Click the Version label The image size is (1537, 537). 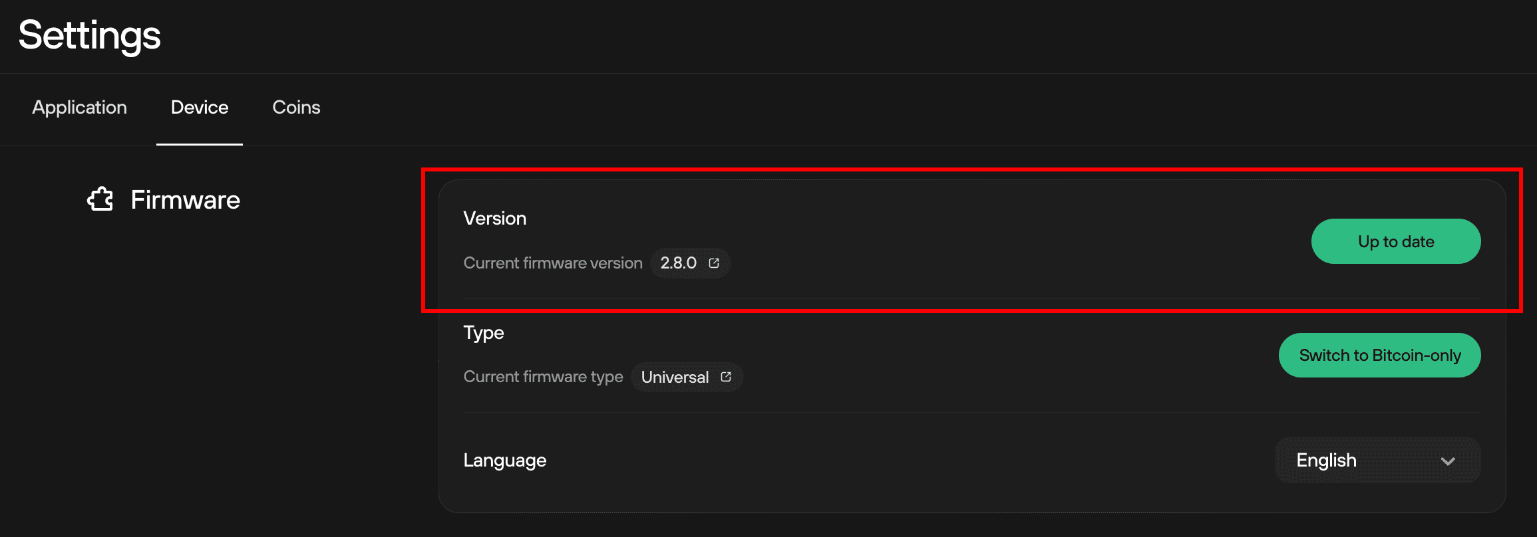click(495, 219)
